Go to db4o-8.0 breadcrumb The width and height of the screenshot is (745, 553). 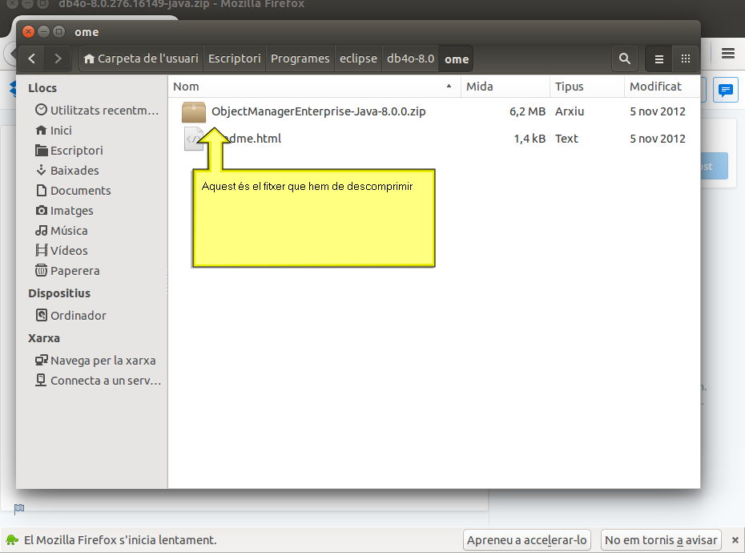(x=410, y=59)
